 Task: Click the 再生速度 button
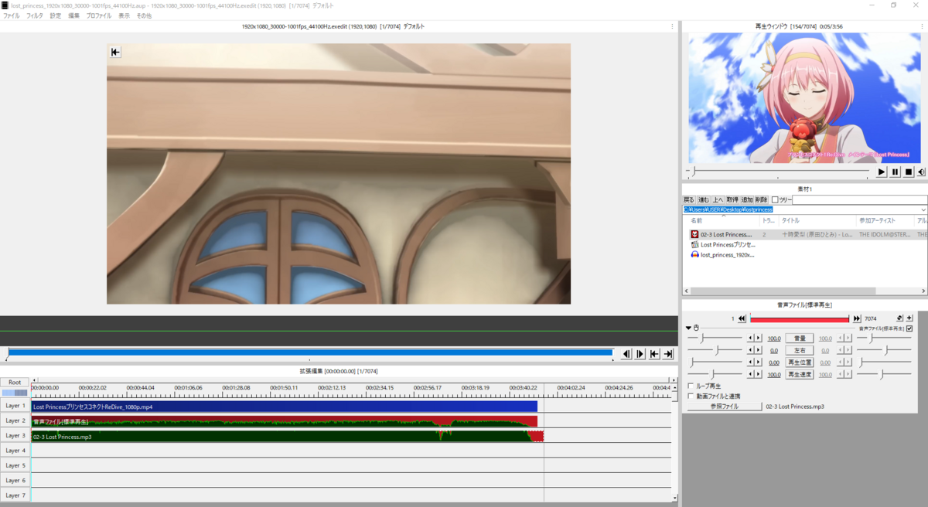tap(800, 374)
